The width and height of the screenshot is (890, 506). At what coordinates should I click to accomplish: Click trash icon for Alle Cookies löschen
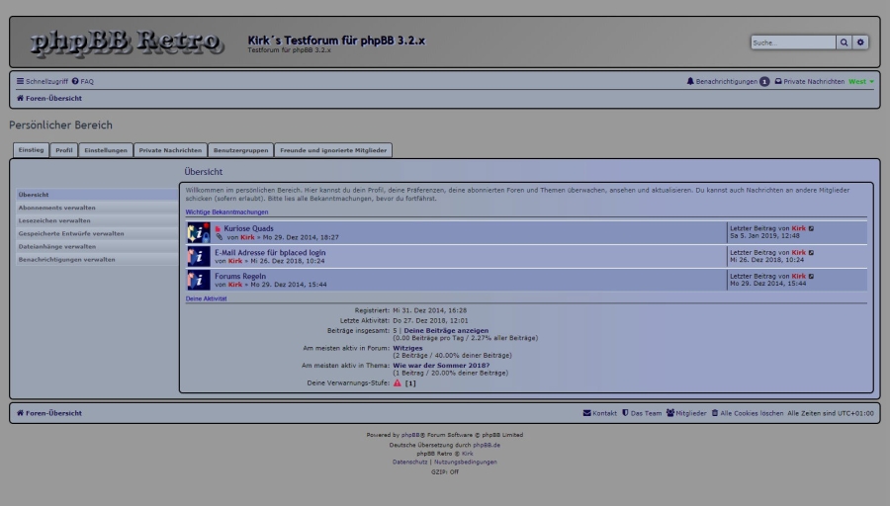click(x=715, y=412)
